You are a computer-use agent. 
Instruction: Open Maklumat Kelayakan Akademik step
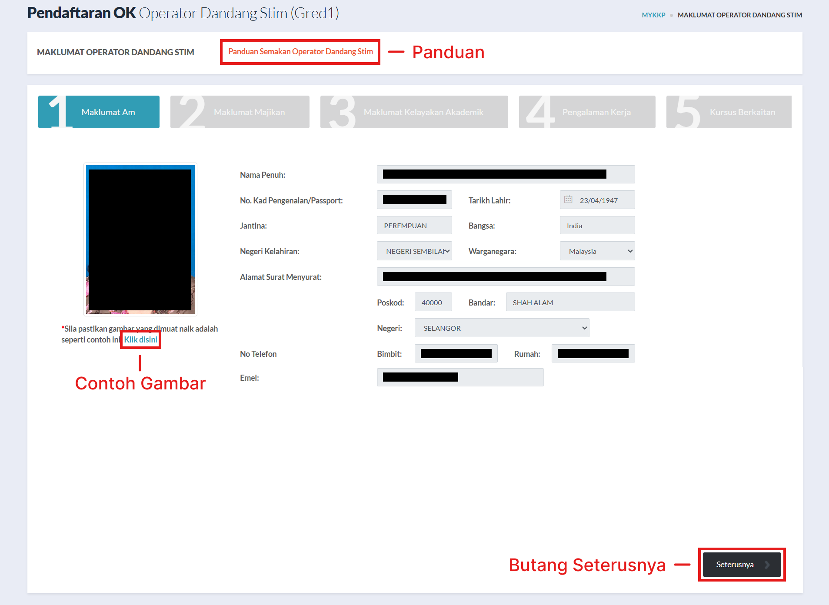[414, 112]
